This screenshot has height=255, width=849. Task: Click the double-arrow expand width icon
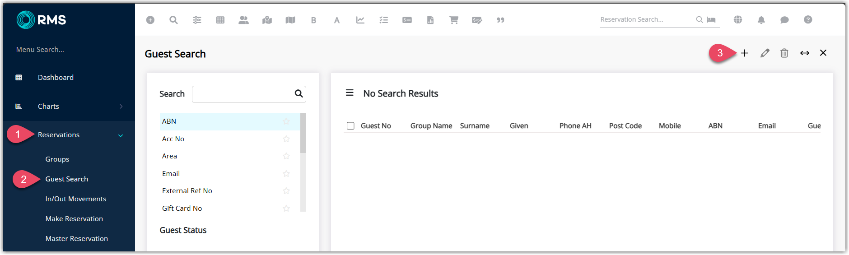pyautogui.click(x=805, y=53)
